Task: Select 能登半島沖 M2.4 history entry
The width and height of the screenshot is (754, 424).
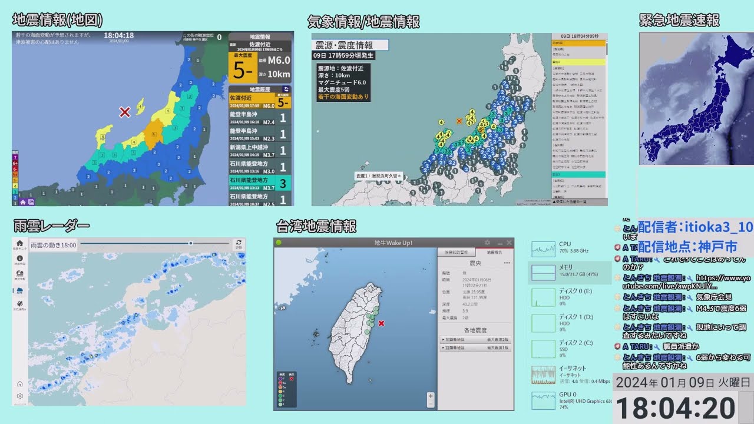Action: pyautogui.click(x=260, y=118)
